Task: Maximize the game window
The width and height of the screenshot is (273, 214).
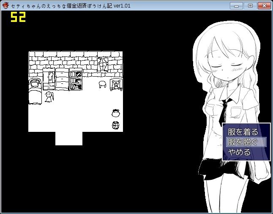Action: (x=250, y=6)
